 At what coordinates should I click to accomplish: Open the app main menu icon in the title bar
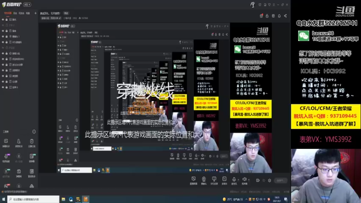tap(274, 5)
